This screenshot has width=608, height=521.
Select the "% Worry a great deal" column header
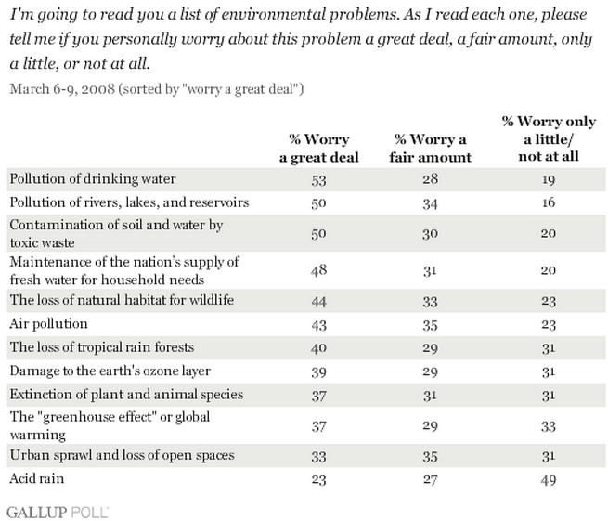pyautogui.click(x=318, y=148)
